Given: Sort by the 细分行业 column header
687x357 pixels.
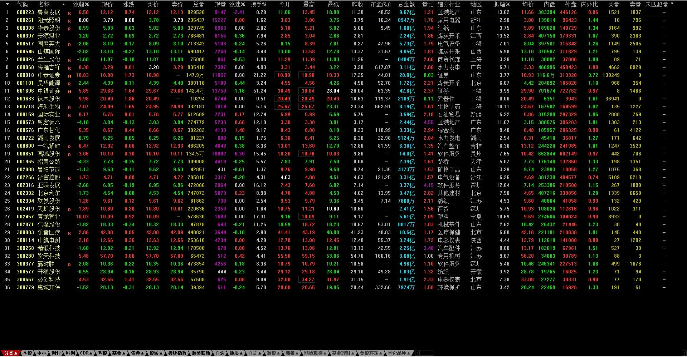Looking at the screenshot, I should pos(449,4).
